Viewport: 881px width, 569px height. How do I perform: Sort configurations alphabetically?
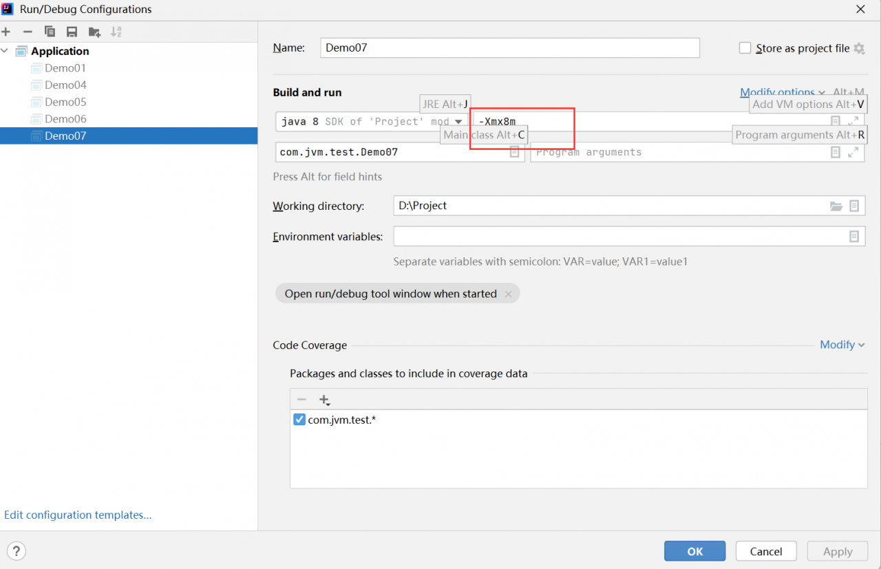pos(116,32)
